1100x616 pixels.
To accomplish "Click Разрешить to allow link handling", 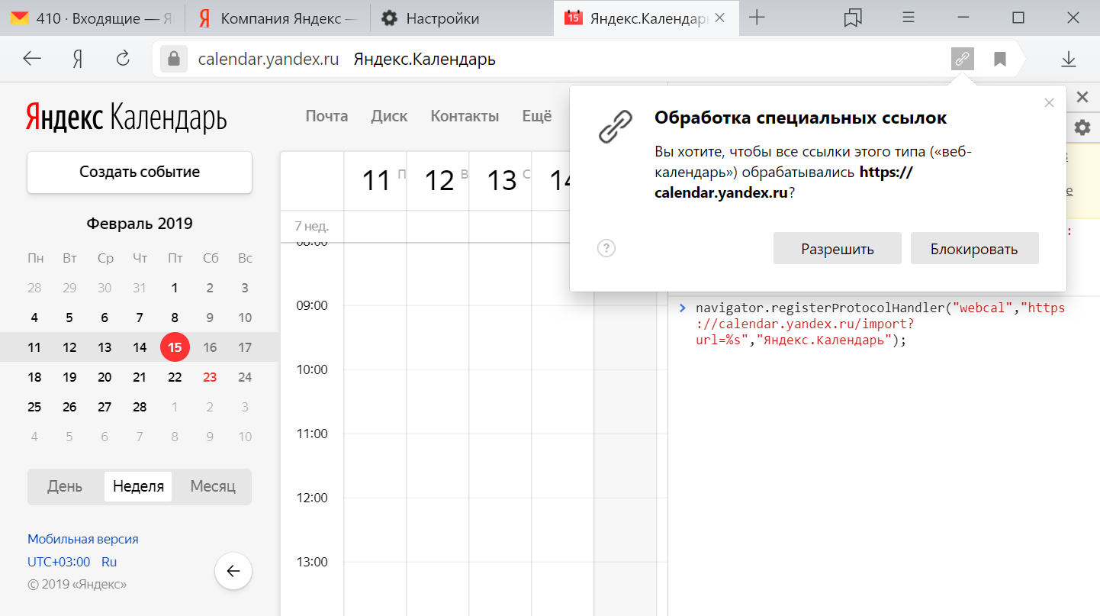I will pyautogui.click(x=838, y=249).
